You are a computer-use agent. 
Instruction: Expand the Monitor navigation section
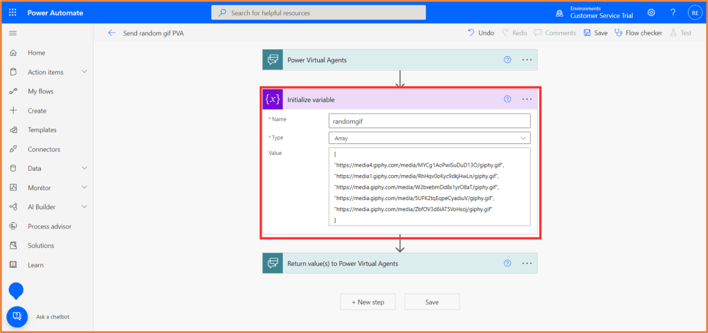pos(84,188)
